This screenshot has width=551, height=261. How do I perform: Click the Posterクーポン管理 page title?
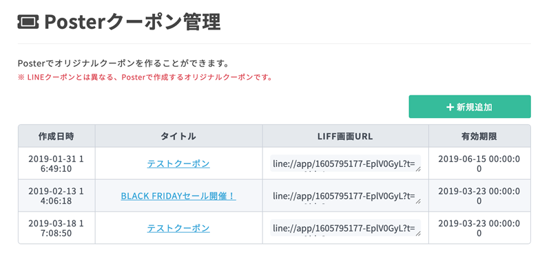click(132, 23)
